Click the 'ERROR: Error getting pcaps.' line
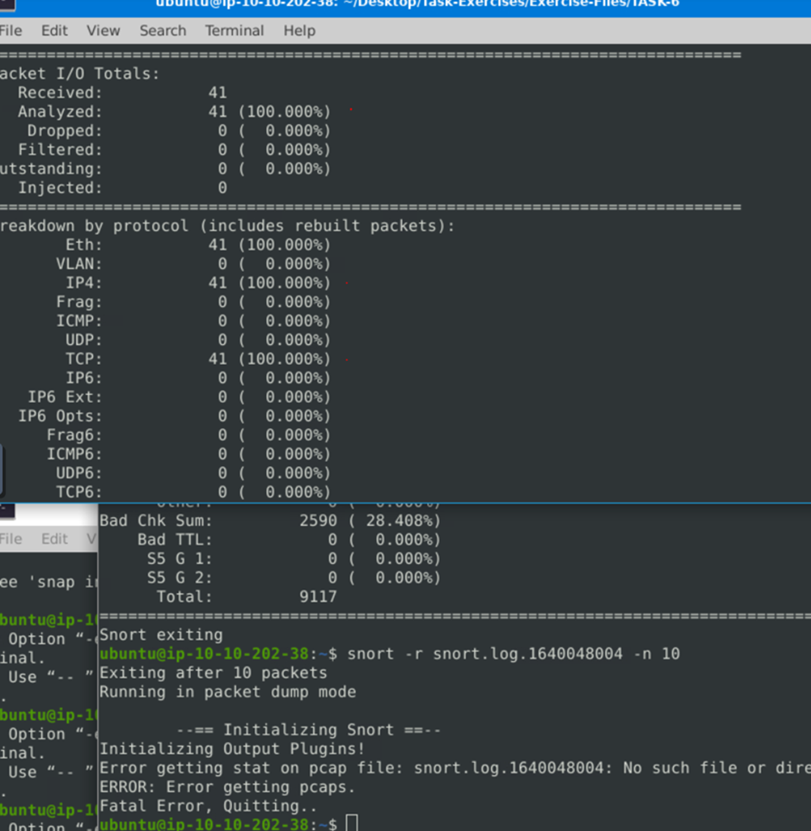The image size is (811, 831). click(227, 787)
